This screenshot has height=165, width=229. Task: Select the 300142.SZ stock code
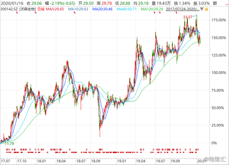(x=9, y=9)
